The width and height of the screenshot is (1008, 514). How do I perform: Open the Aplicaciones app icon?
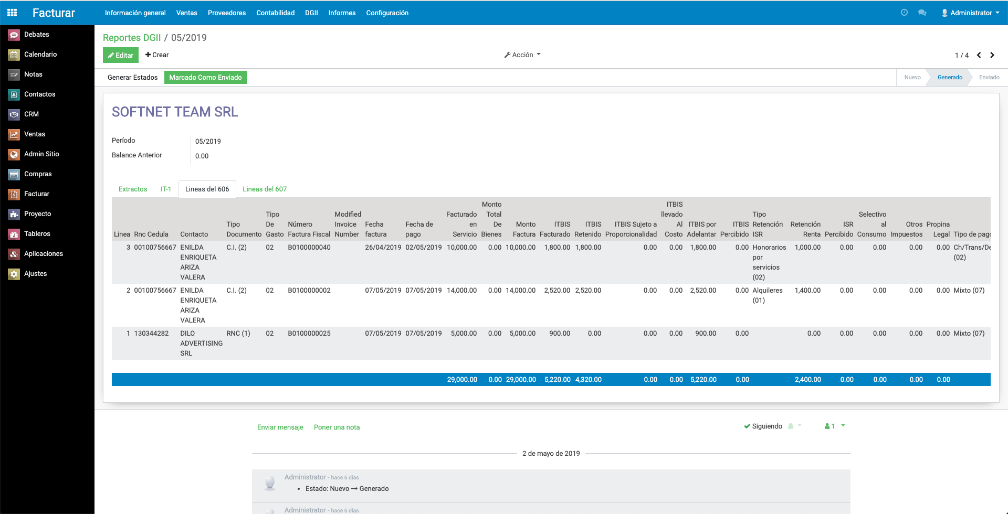click(14, 254)
